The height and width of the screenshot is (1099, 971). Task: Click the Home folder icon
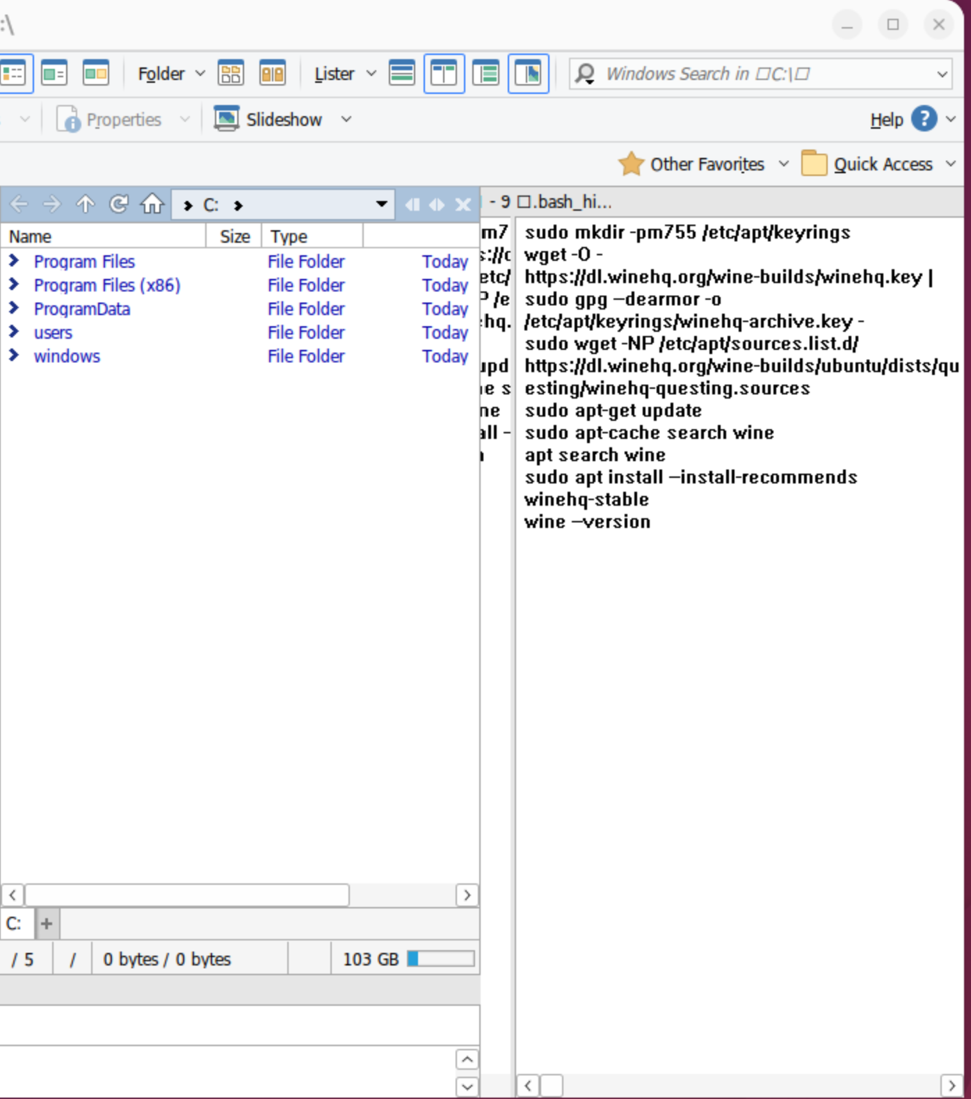(152, 204)
